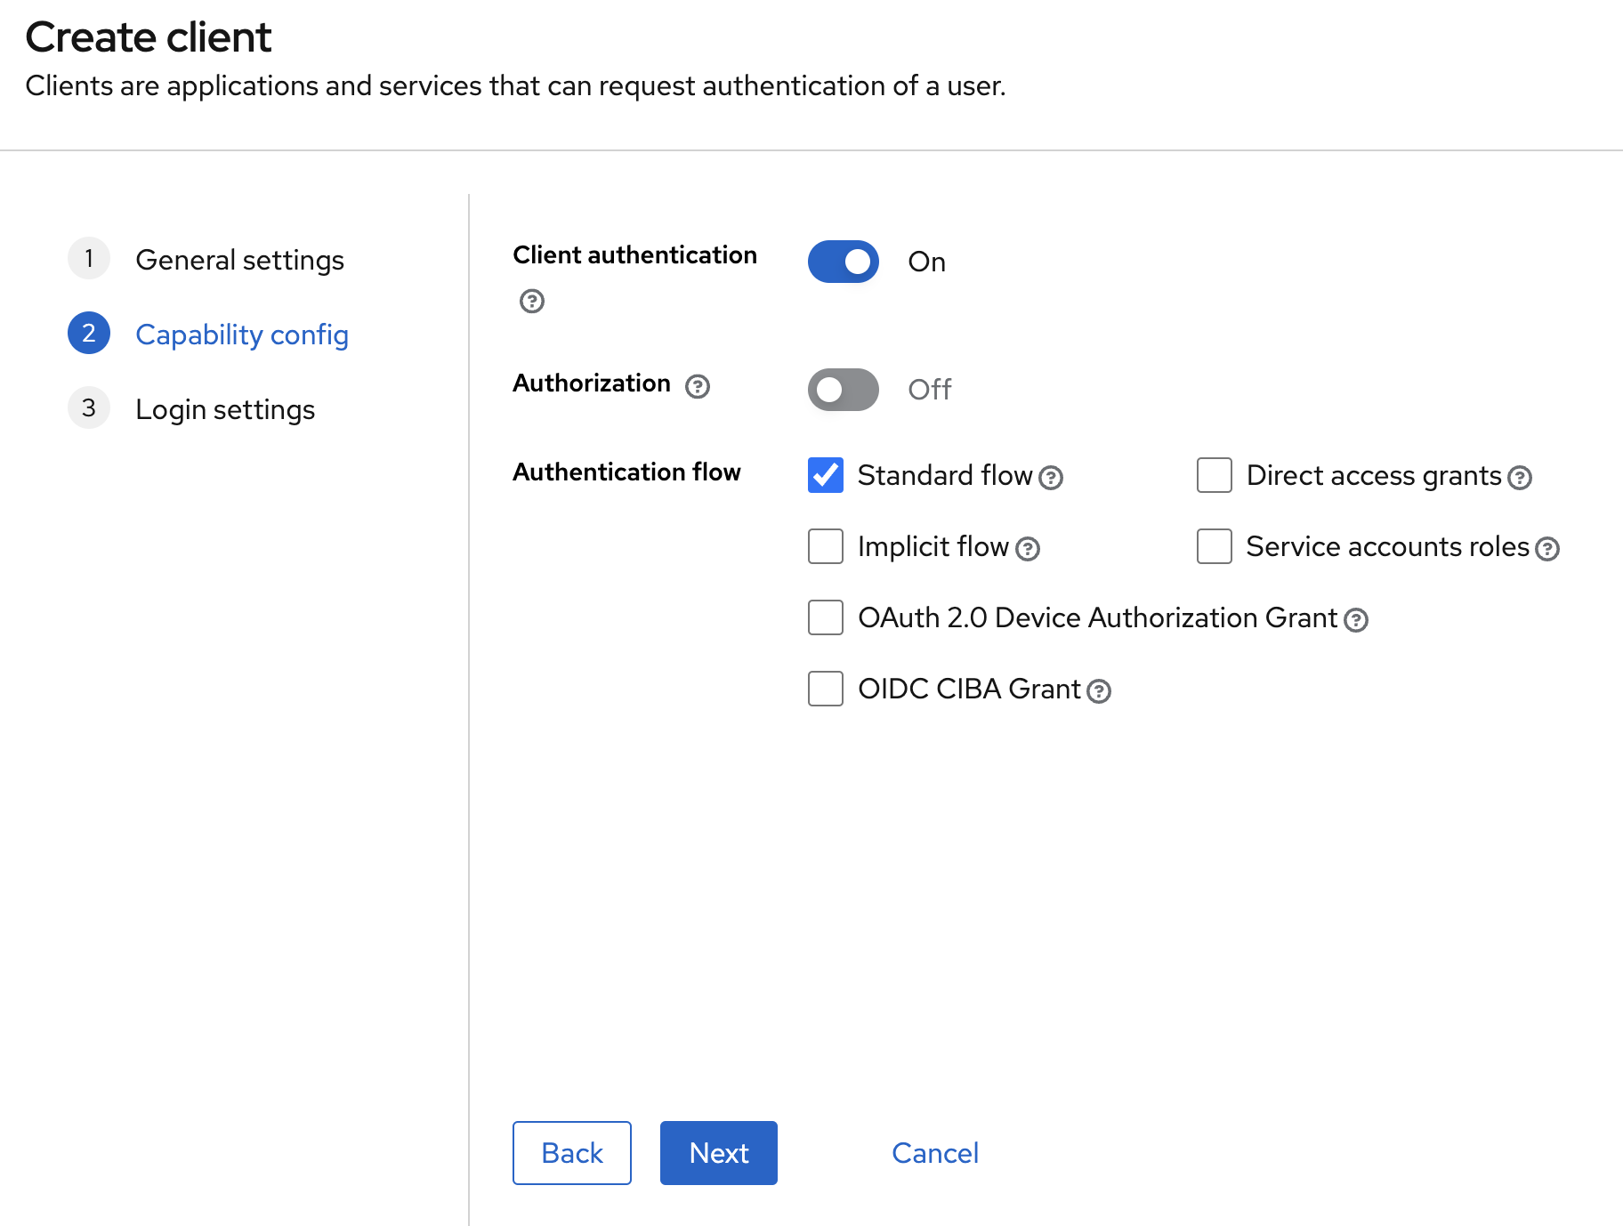Enable the Direct access grants checkbox
1623x1226 pixels.
pyautogui.click(x=1214, y=475)
